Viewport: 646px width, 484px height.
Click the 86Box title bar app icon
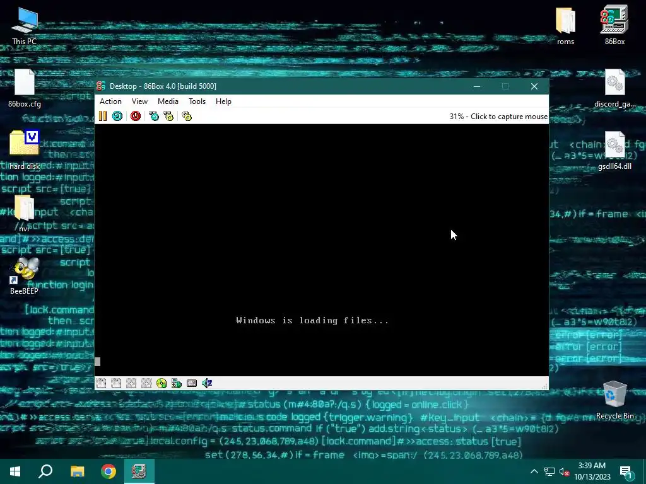(100, 86)
